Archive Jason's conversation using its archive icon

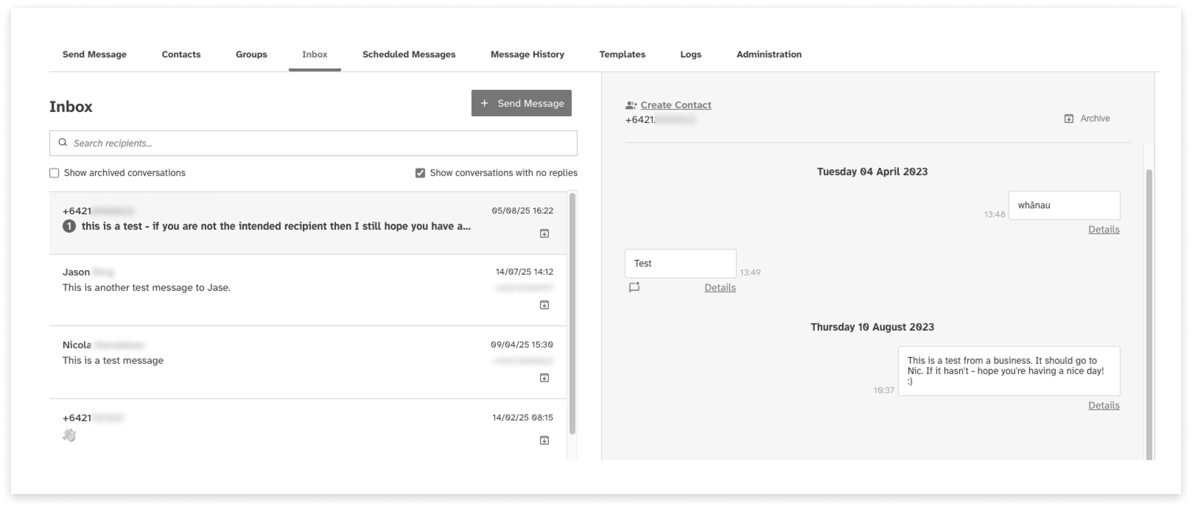[x=545, y=304]
